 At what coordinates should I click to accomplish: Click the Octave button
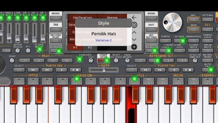(180, 41)
